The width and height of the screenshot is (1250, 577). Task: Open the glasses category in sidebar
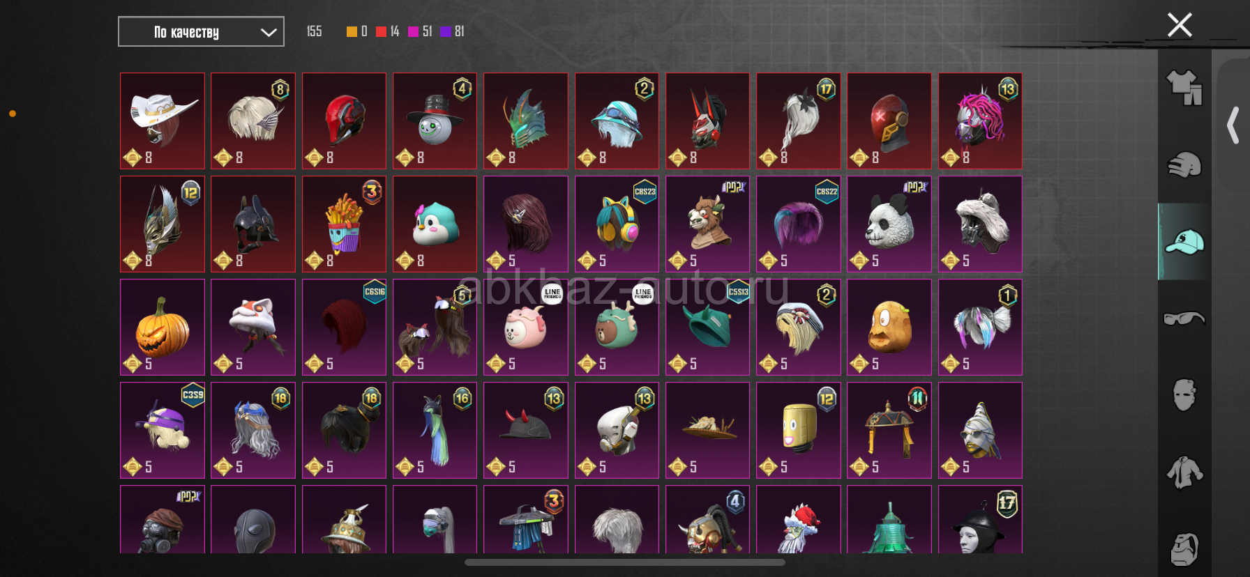(x=1184, y=318)
